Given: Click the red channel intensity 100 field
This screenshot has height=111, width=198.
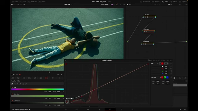Looking at the screenshot, I should (166, 69).
